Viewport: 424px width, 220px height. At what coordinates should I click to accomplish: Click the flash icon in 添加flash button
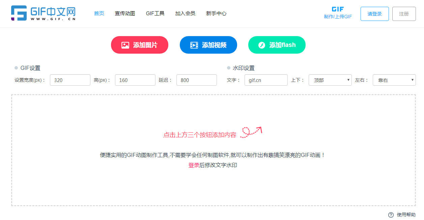(262, 45)
